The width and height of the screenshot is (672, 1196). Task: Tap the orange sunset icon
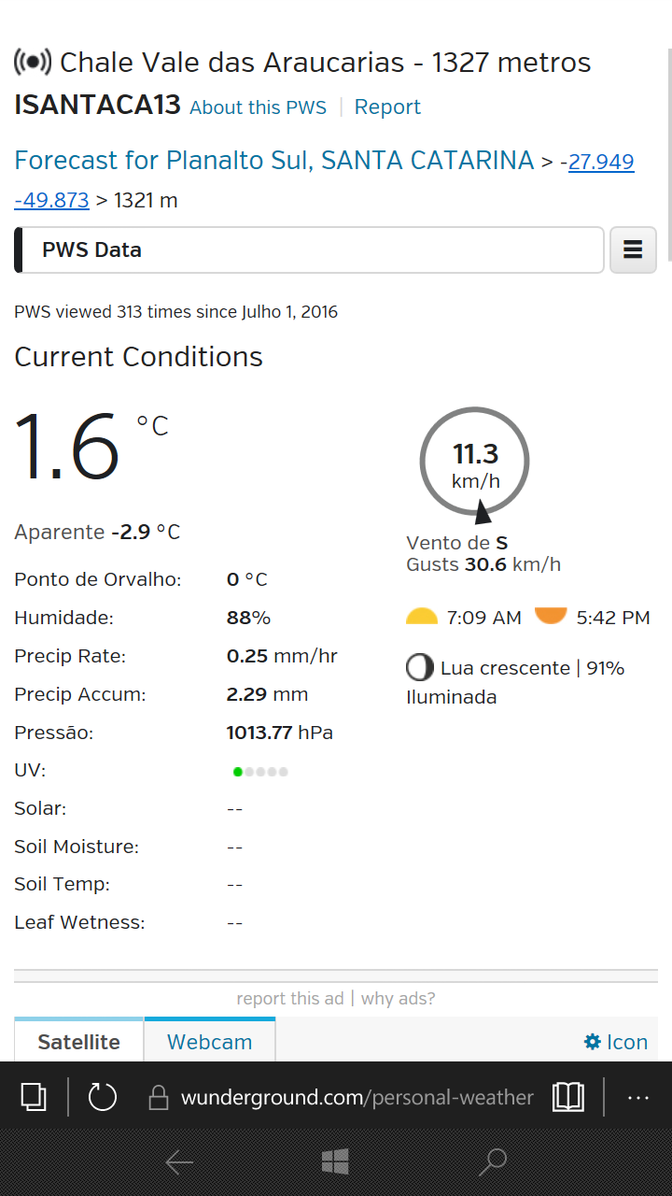[551, 616]
